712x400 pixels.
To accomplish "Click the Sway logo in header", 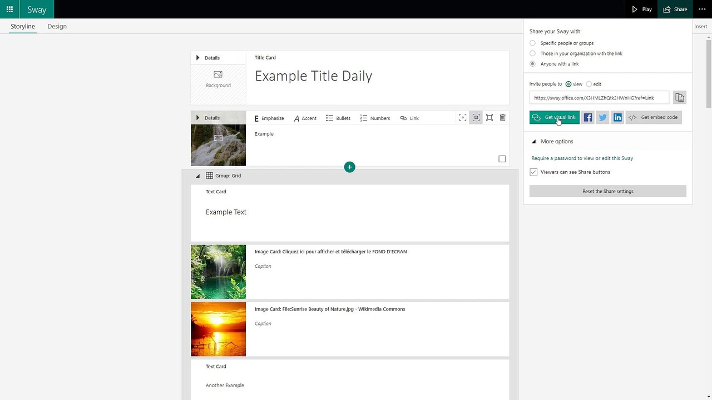I will coord(37,9).
